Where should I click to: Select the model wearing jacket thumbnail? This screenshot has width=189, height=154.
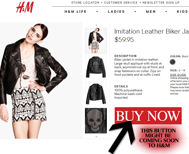coord(96,40)
